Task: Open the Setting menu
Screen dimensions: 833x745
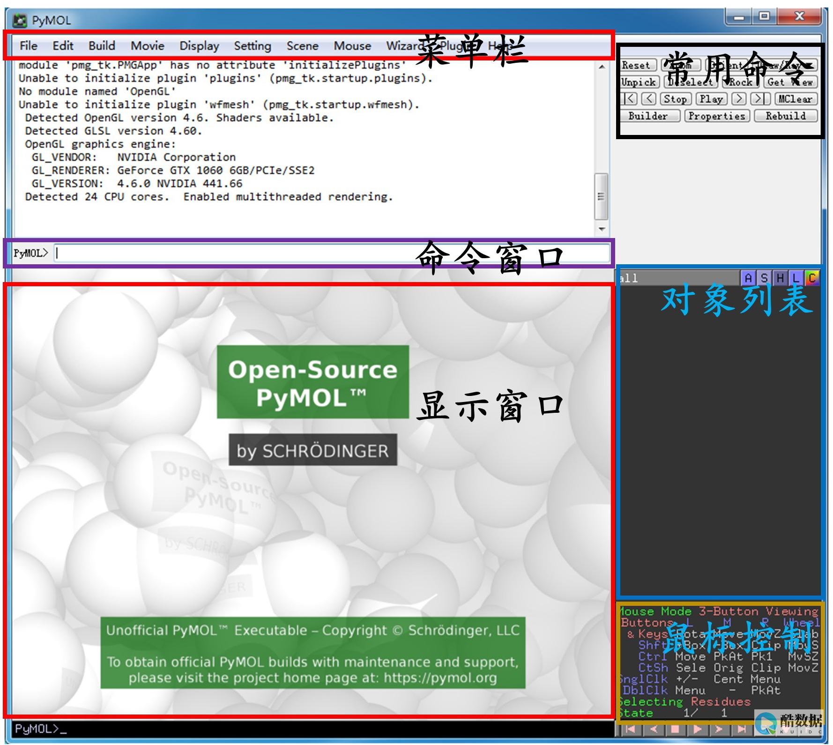Action: (x=253, y=45)
